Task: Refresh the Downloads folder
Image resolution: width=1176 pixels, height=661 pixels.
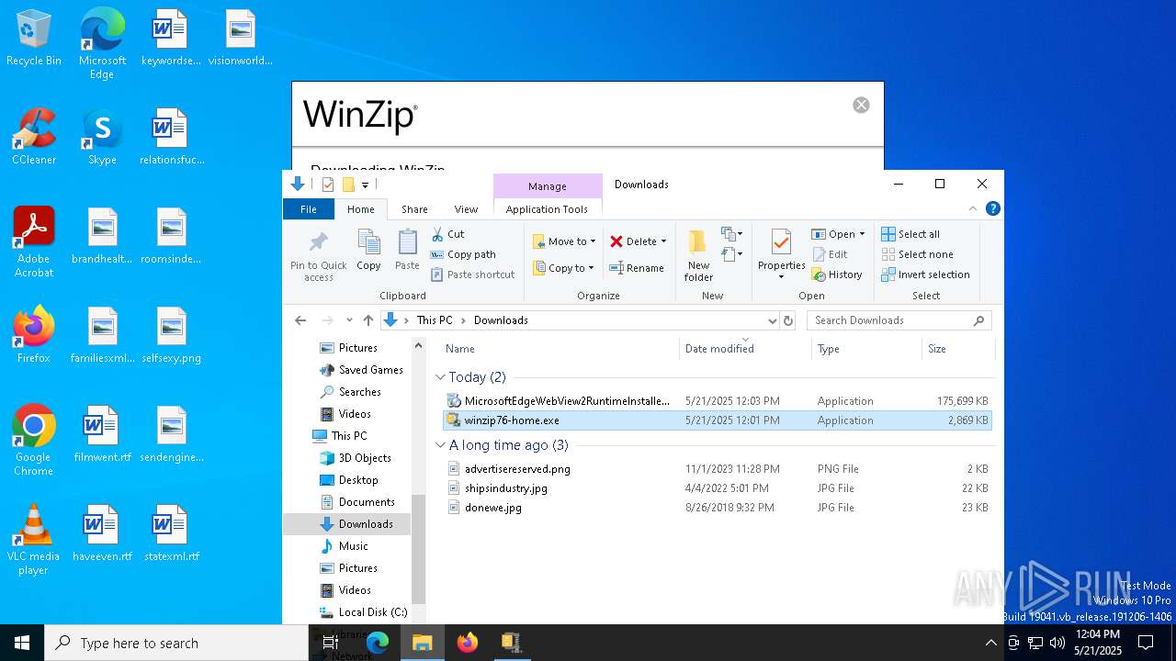Action: click(x=787, y=320)
